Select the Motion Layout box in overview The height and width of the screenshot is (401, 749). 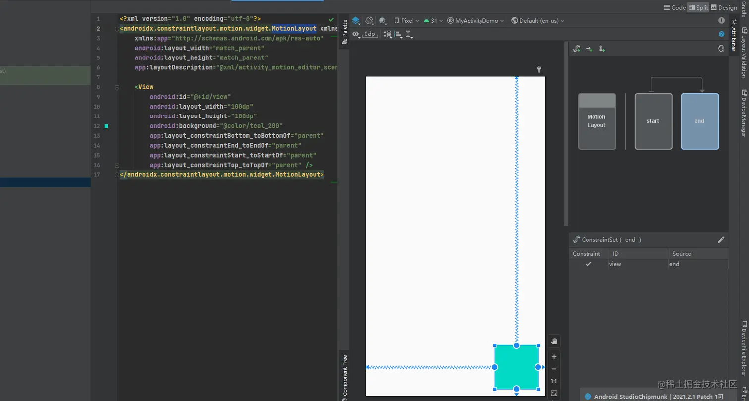coord(597,121)
